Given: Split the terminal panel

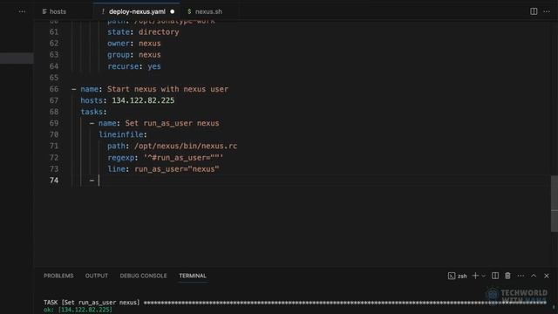Looking at the screenshot, I should click(495, 276).
